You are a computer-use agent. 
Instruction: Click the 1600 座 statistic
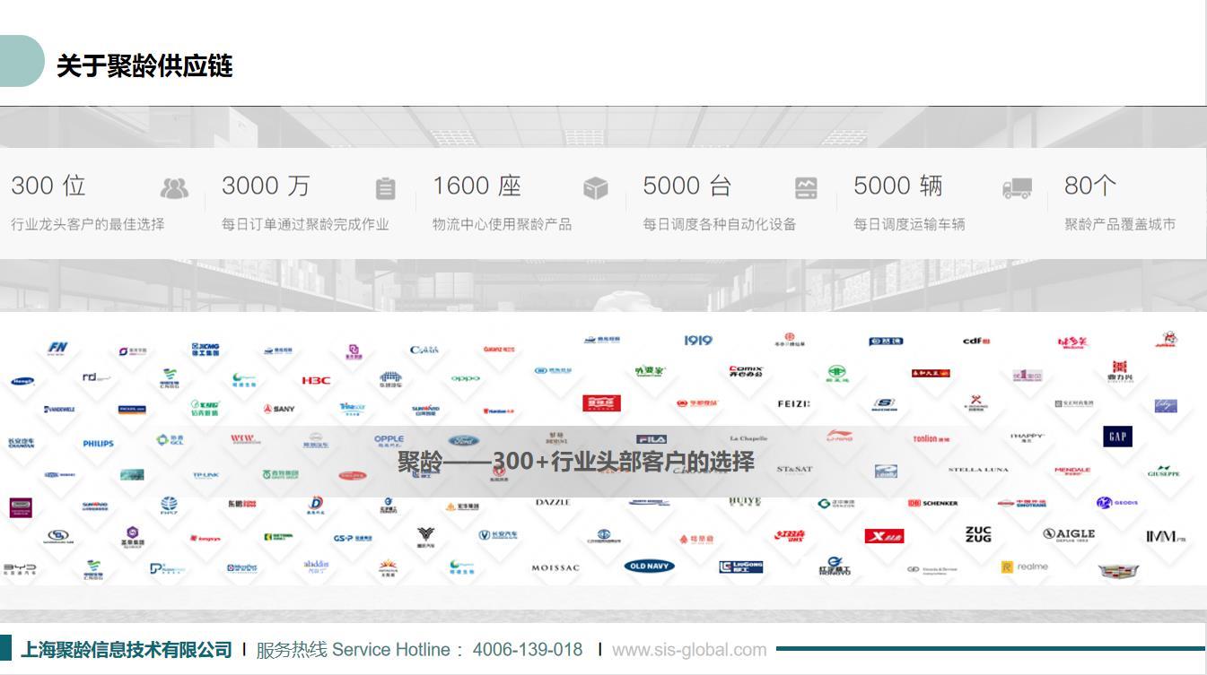(x=477, y=186)
